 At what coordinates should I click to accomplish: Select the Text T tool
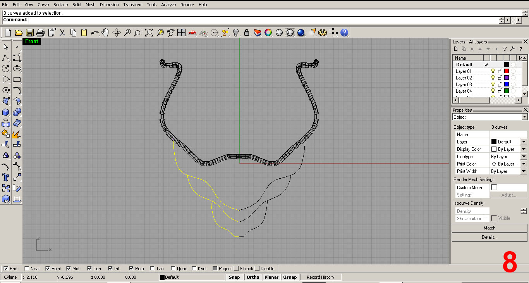pos(6,177)
